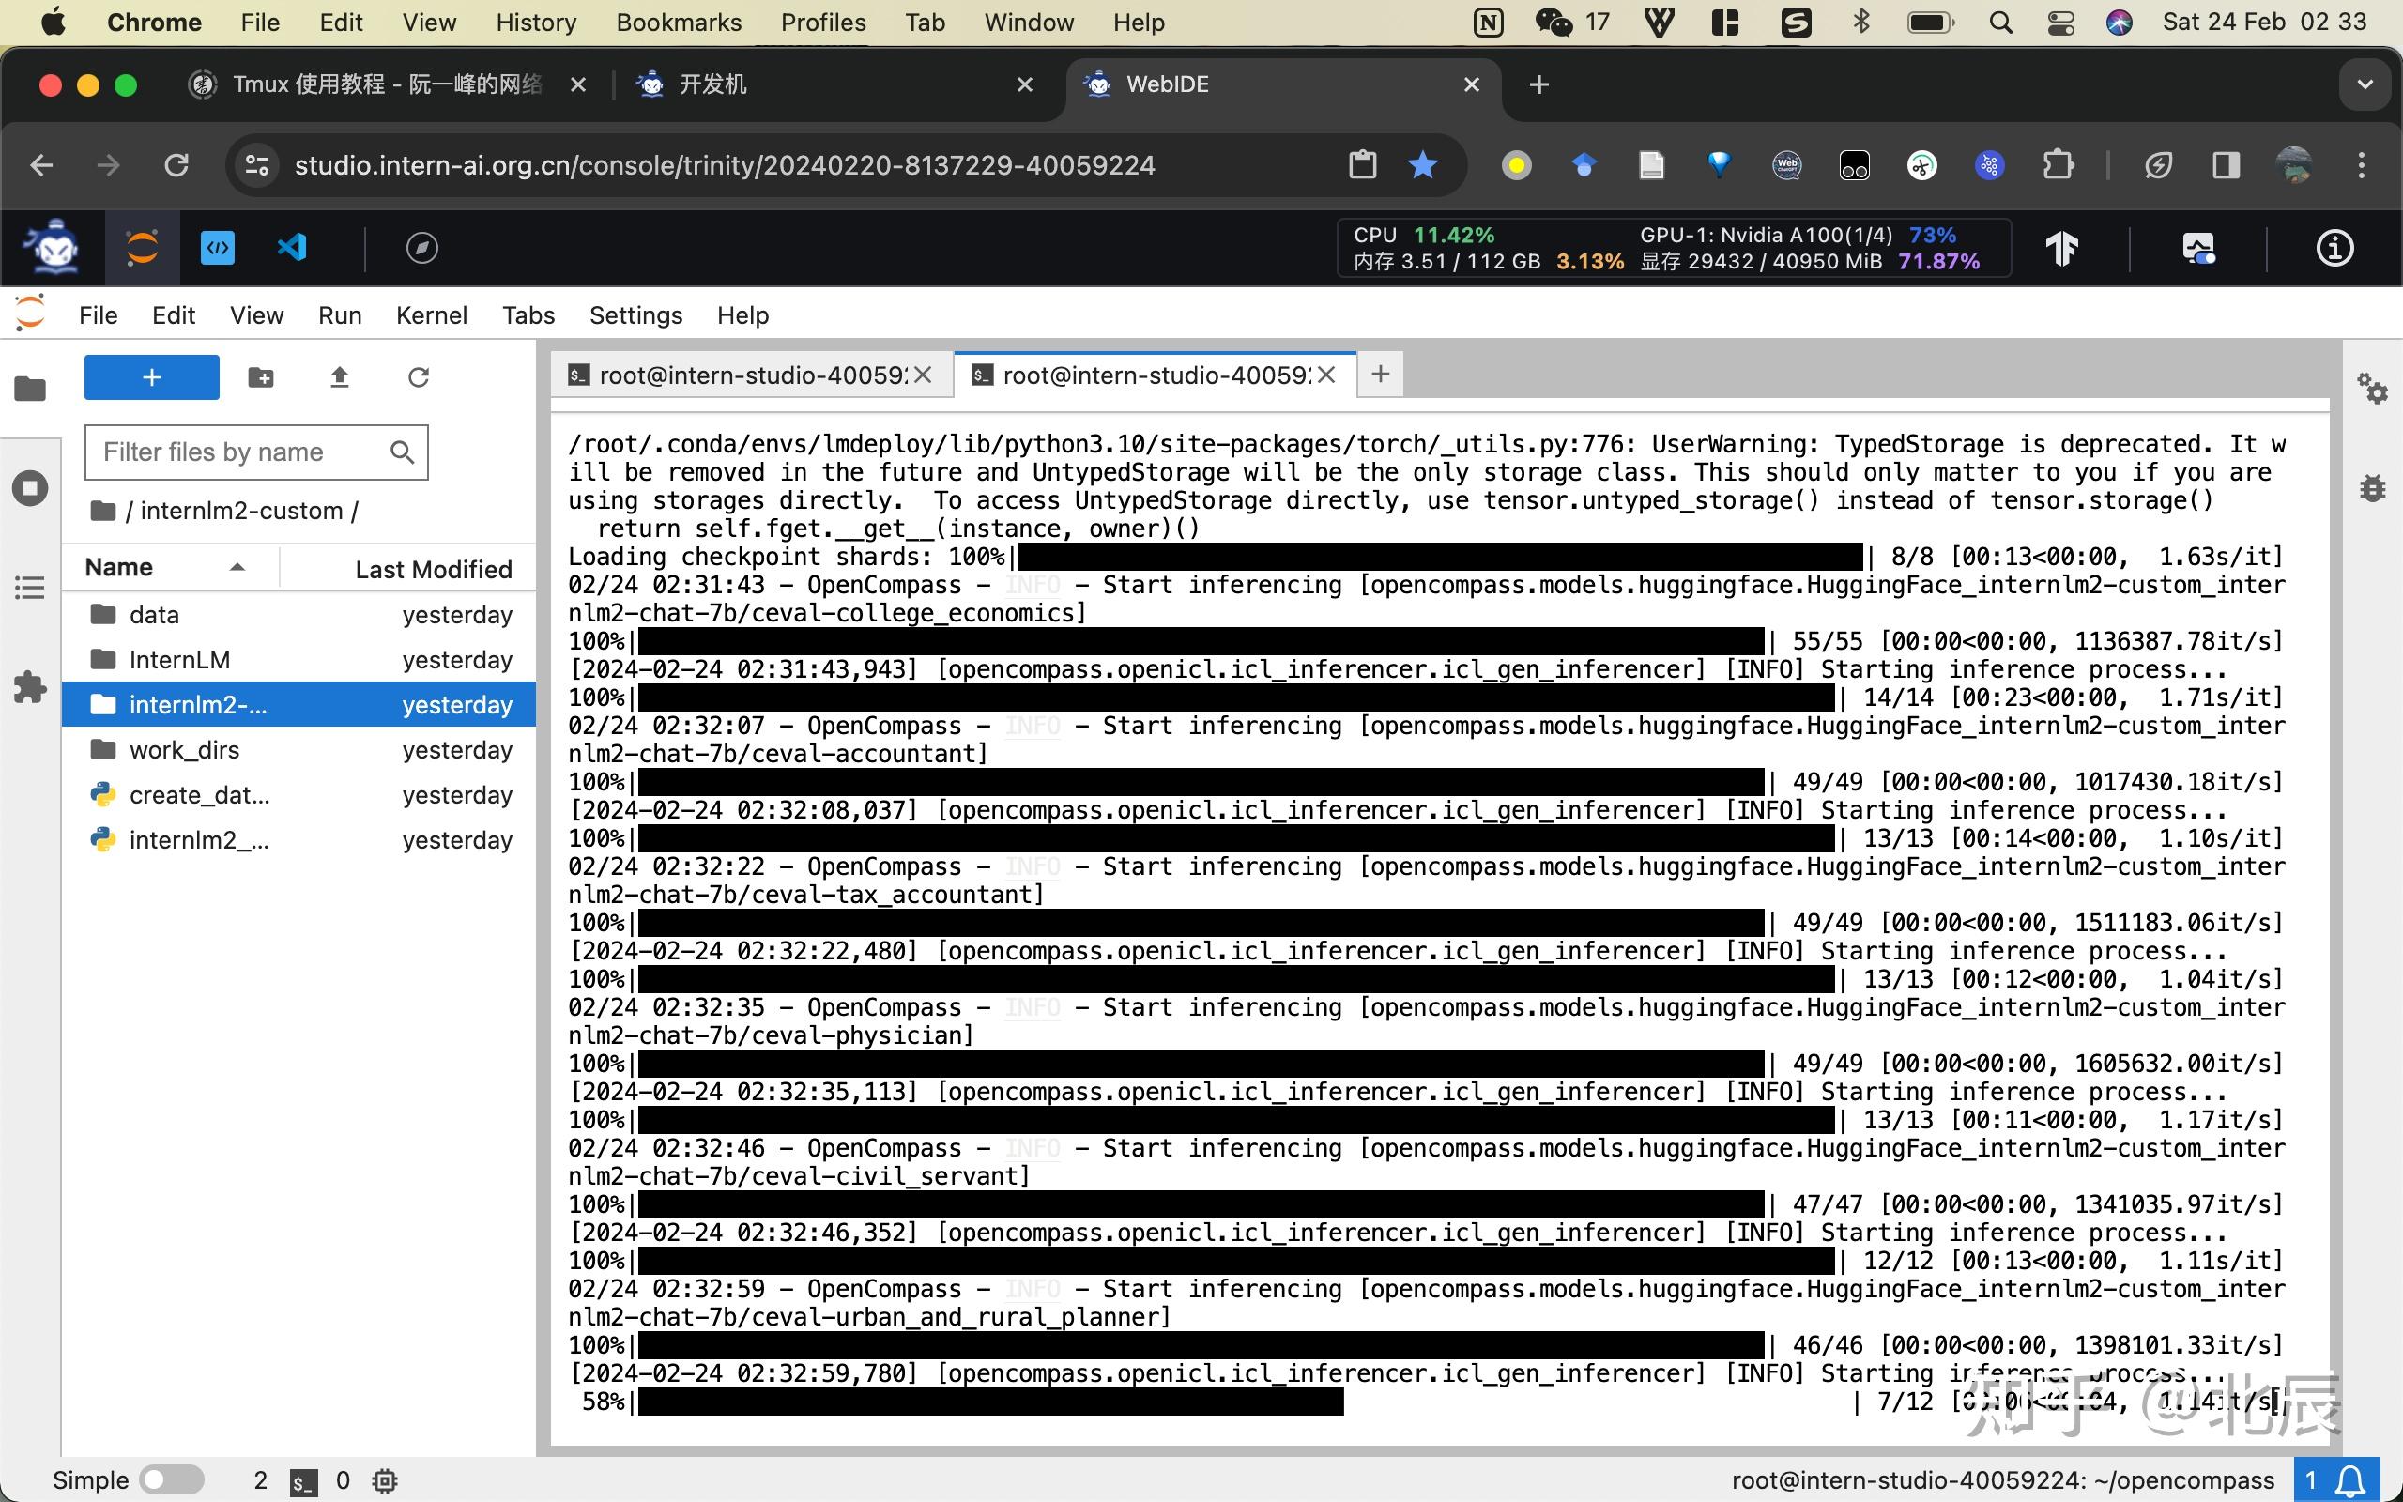Open advanced settings via the gear icon
This screenshot has width=2403, height=1502.
[x=2374, y=391]
